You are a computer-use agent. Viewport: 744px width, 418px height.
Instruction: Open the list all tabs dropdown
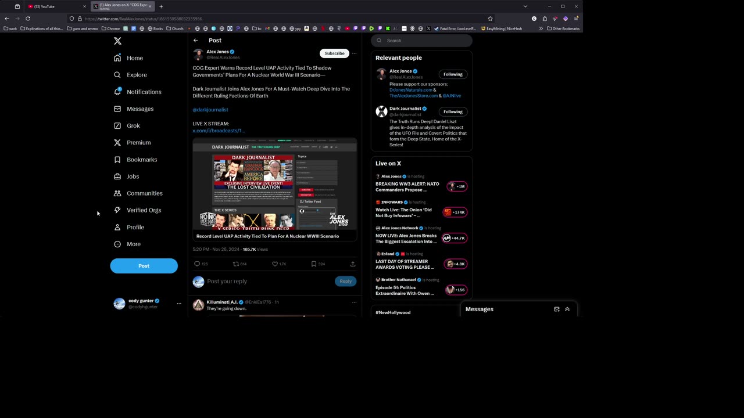[x=525, y=6]
